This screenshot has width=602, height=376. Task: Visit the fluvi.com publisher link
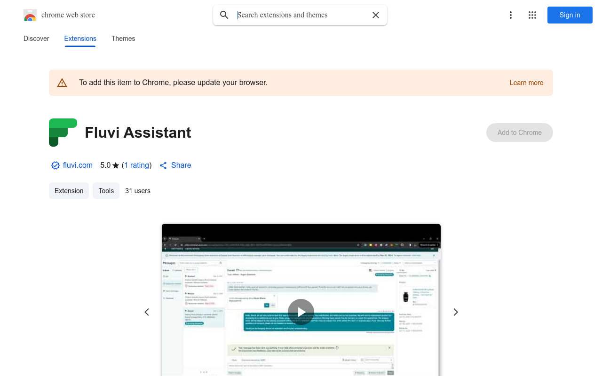pyautogui.click(x=78, y=165)
